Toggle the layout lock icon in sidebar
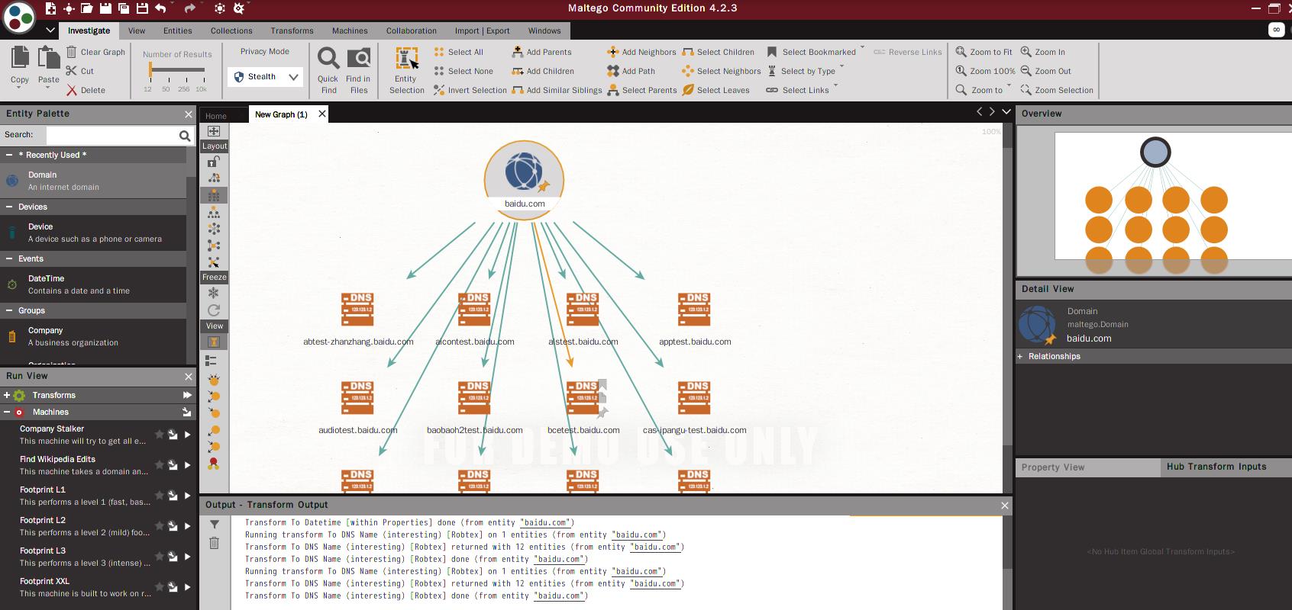 tap(214, 162)
